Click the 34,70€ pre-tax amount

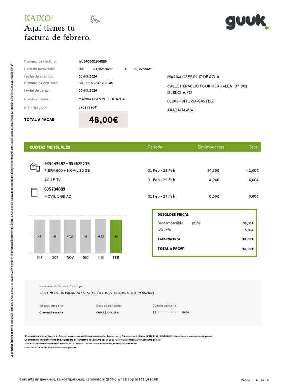213,171
